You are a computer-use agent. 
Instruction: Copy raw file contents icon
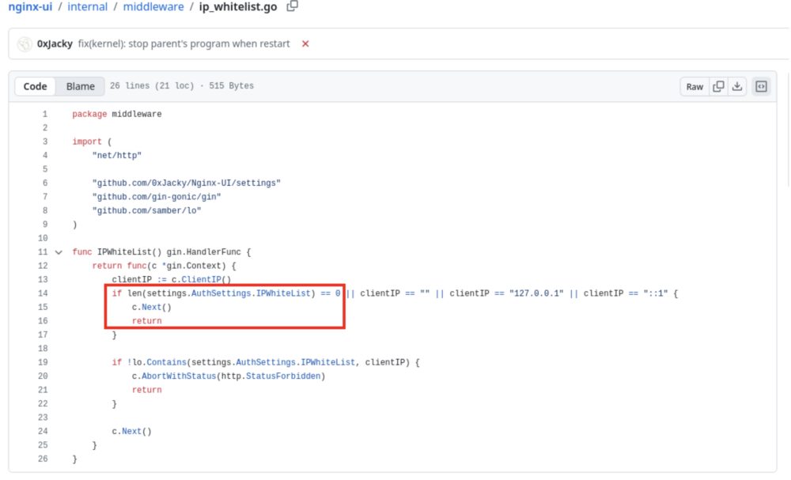point(718,86)
